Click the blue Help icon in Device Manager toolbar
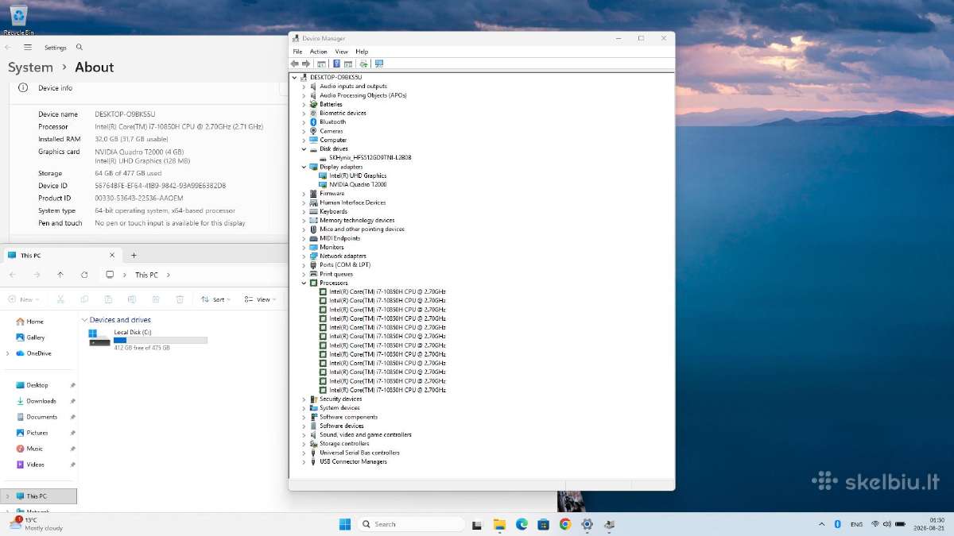954x536 pixels. [336, 64]
